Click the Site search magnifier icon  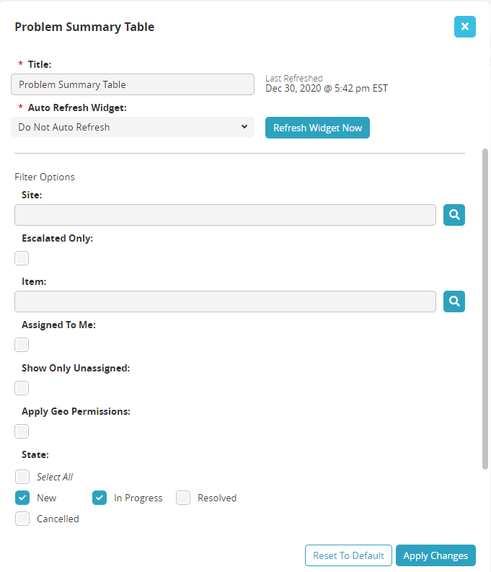(454, 215)
